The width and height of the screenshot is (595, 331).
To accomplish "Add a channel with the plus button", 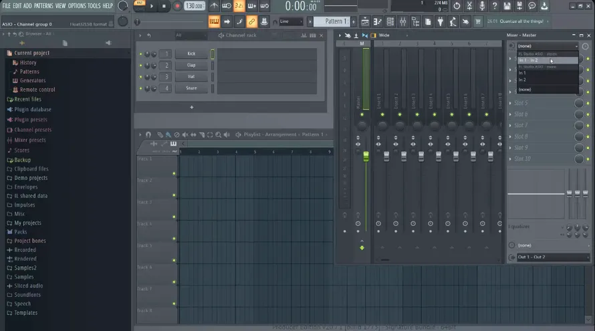I will pos(192,108).
